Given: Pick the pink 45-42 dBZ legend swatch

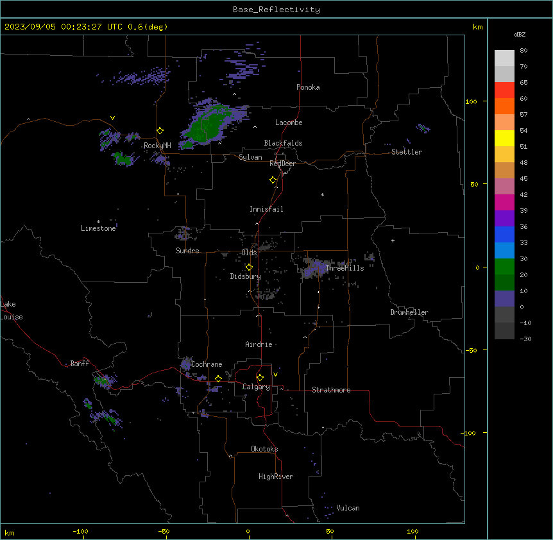Looking at the screenshot, I should [504, 187].
